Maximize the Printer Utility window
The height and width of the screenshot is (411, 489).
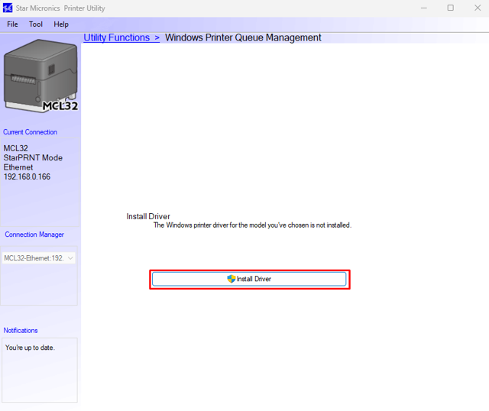coord(450,8)
